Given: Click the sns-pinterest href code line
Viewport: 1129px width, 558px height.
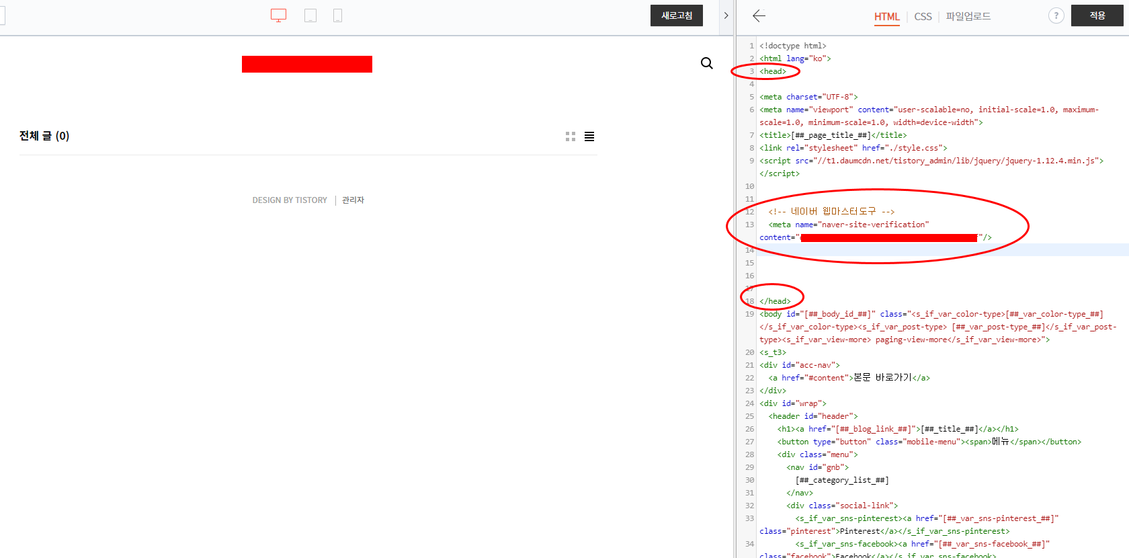Looking at the screenshot, I should pos(927,518).
